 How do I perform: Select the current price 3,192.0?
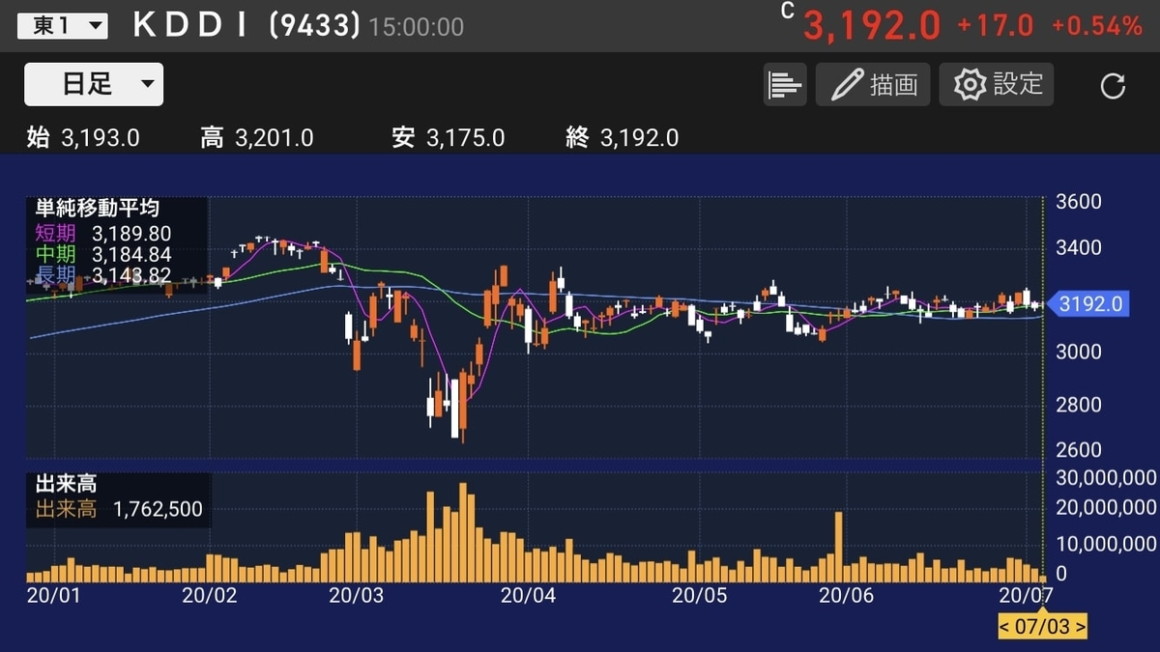(872, 26)
